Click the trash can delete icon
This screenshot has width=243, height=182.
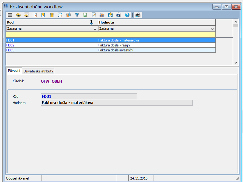[x=52, y=15]
